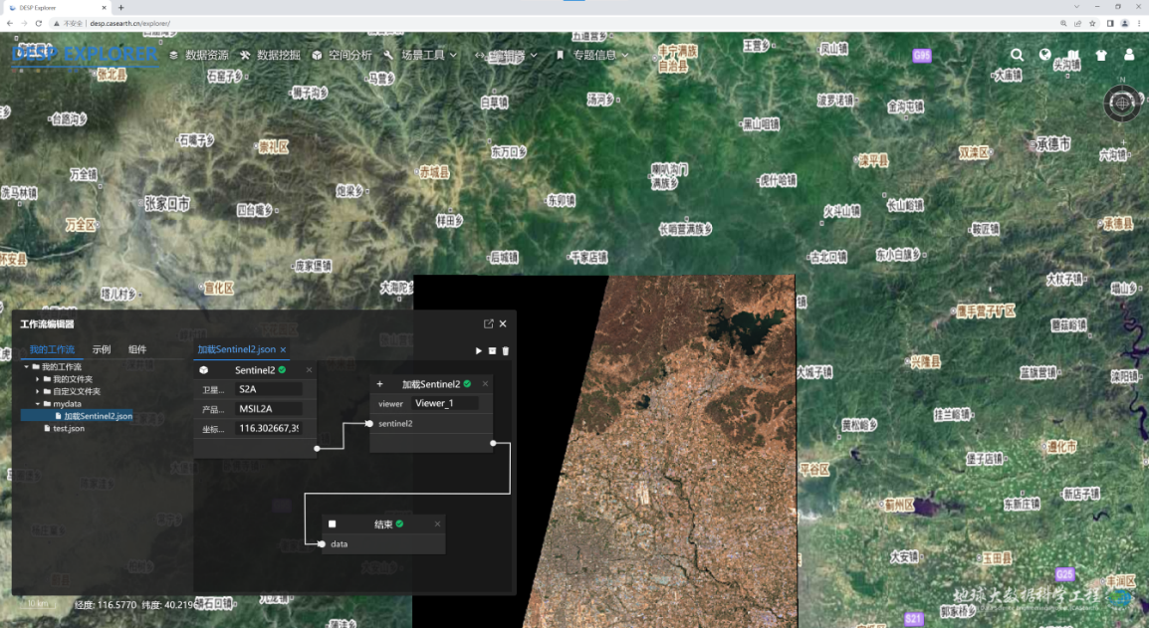The image size is (1149, 628).
Task: Collapse the mydata folder
Action: coord(38,404)
